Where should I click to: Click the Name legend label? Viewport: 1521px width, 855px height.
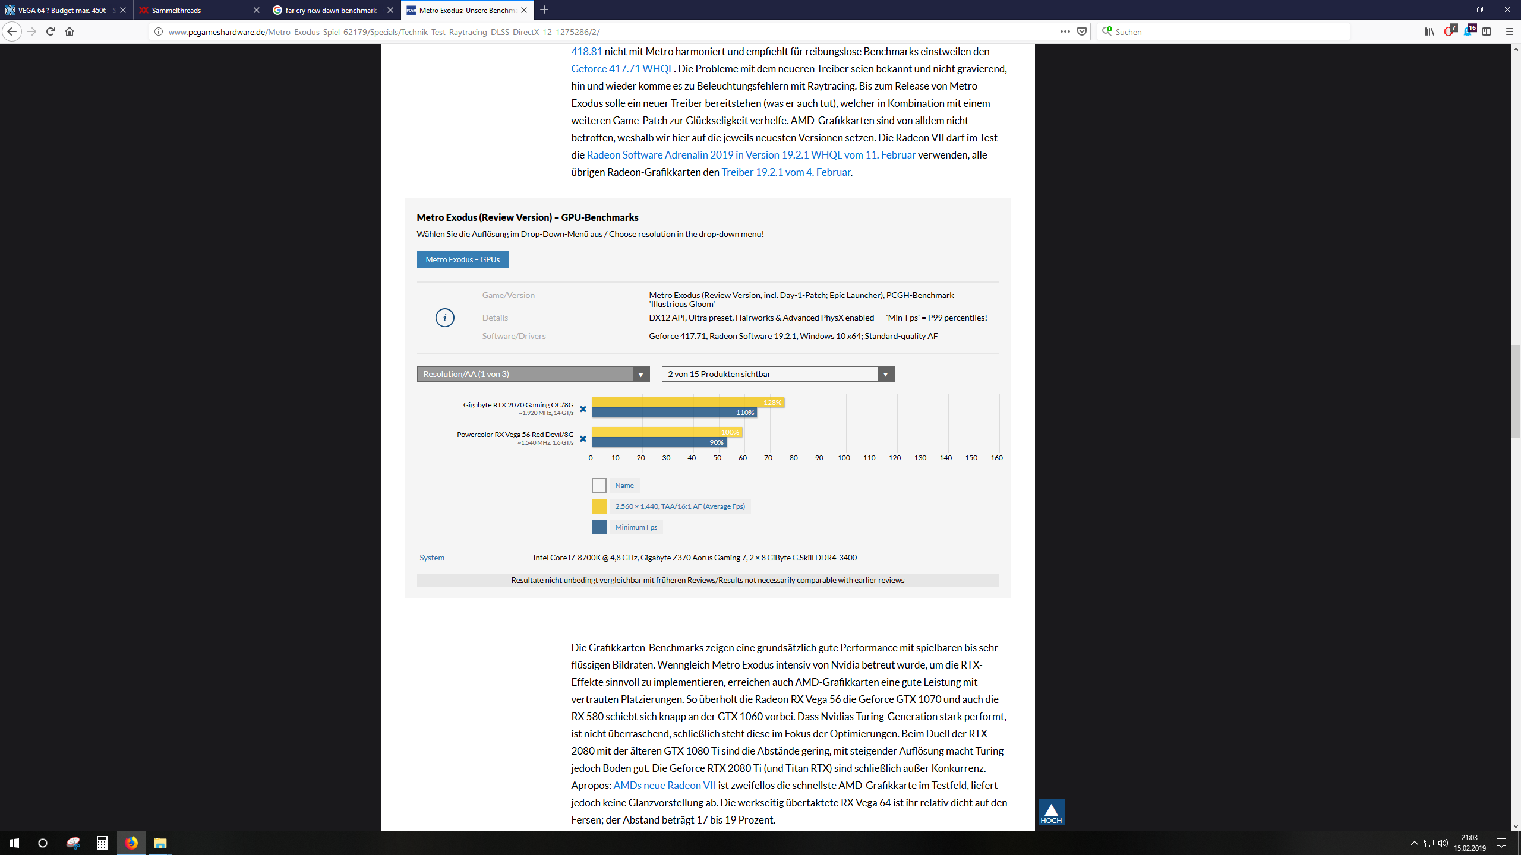624,486
